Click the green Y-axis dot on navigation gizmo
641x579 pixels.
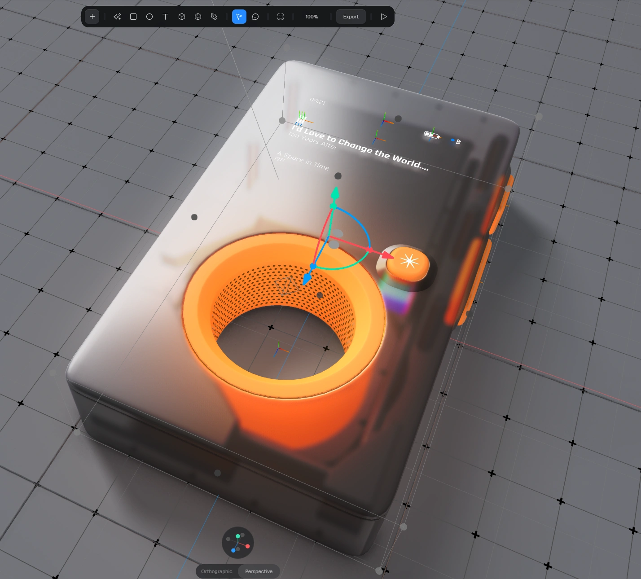238,536
